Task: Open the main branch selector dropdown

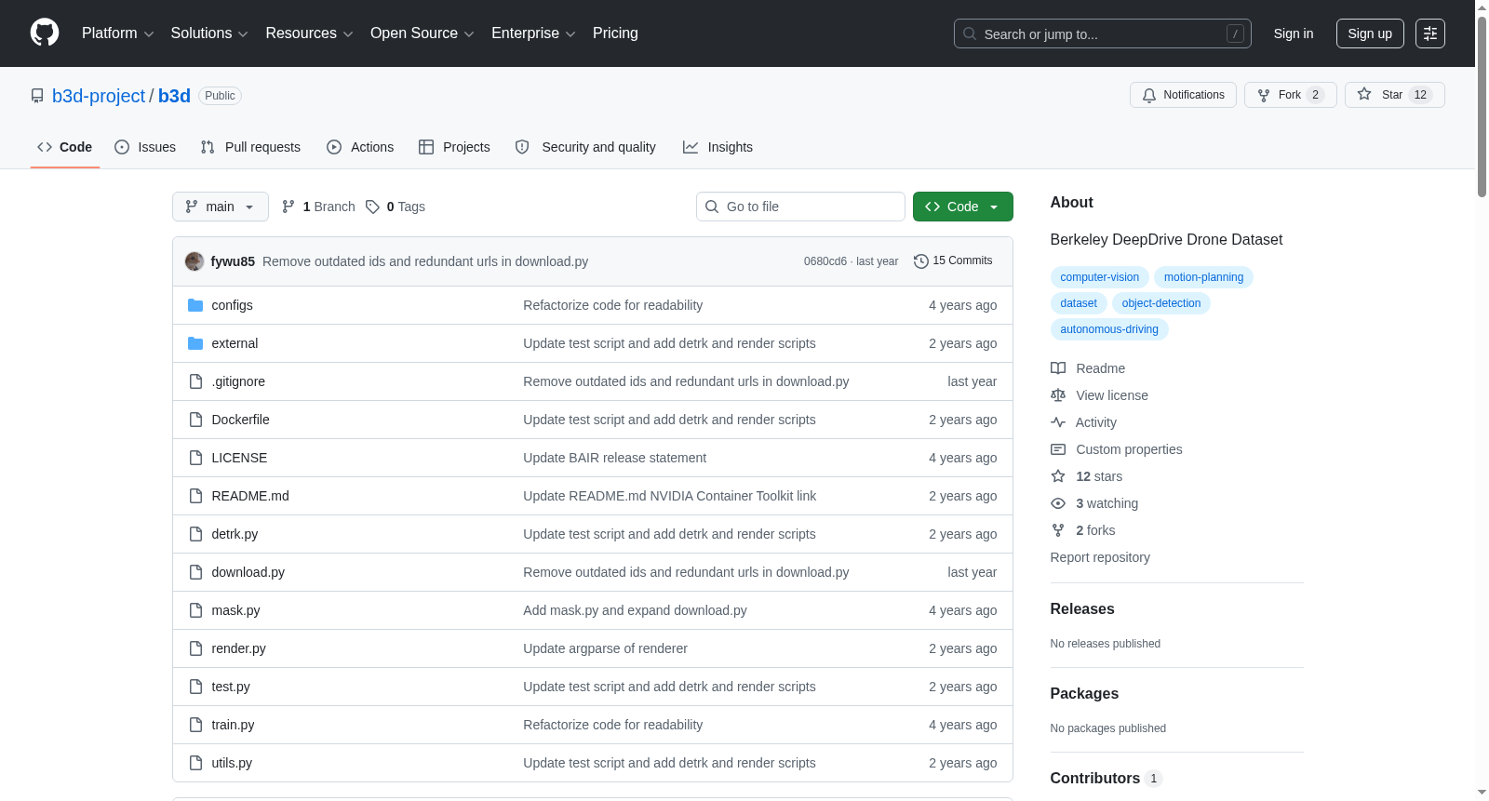Action: click(x=221, y=207)
